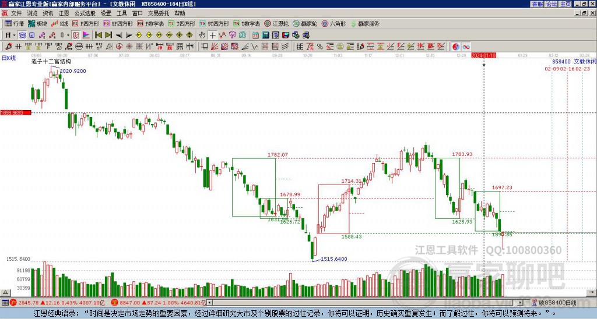Open 赢家服务 service page
The height and width of the screenshot is (319, 597).
pos(365,23)
